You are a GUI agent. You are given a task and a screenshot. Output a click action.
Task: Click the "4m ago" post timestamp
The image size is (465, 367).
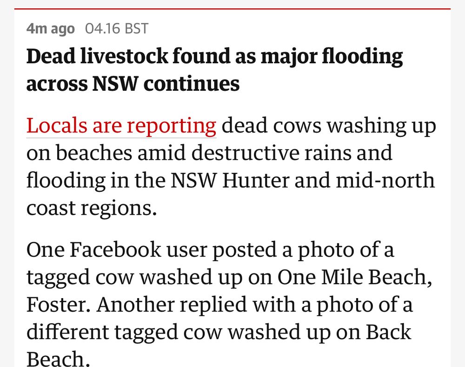coord(50,29)
